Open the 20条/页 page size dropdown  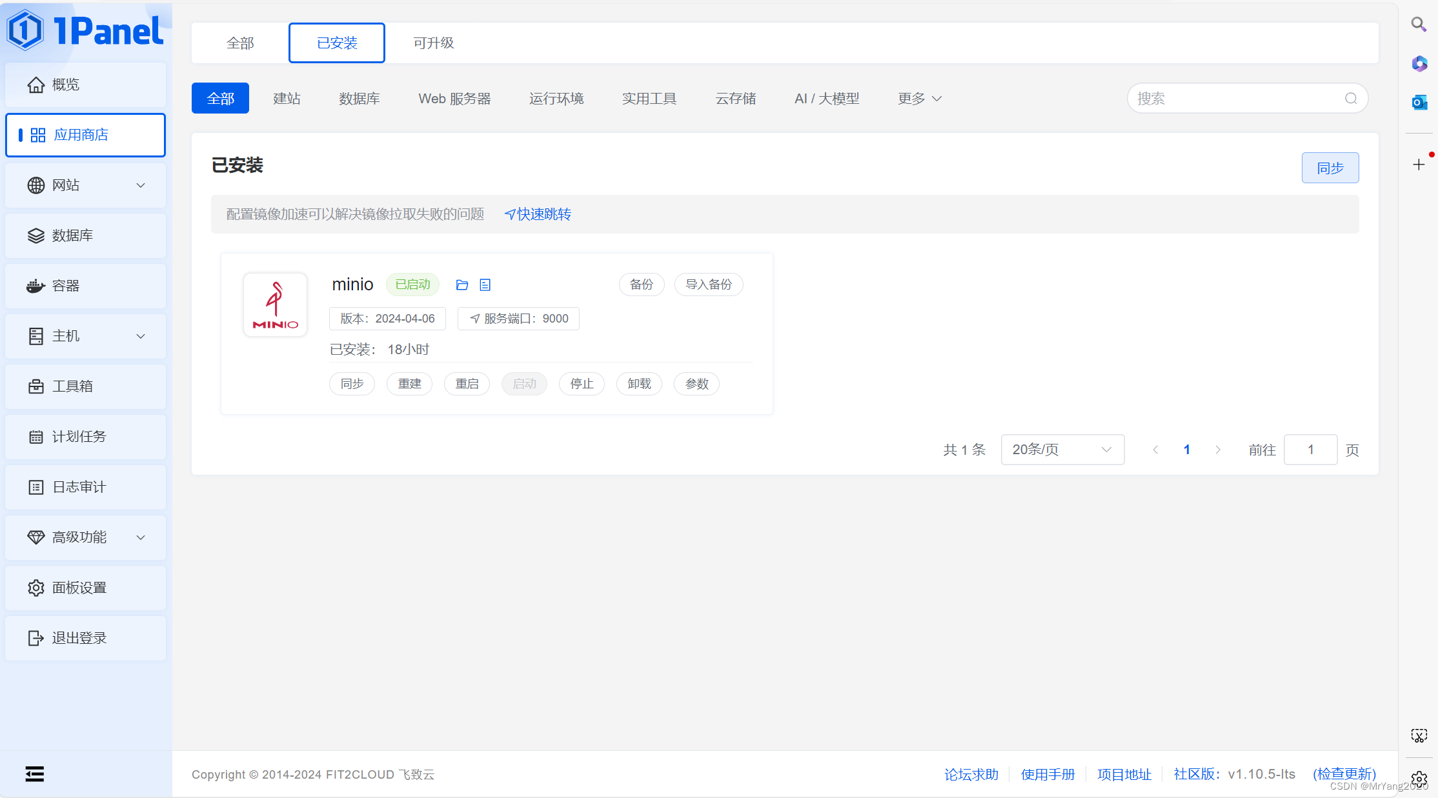coord(1062,450)
